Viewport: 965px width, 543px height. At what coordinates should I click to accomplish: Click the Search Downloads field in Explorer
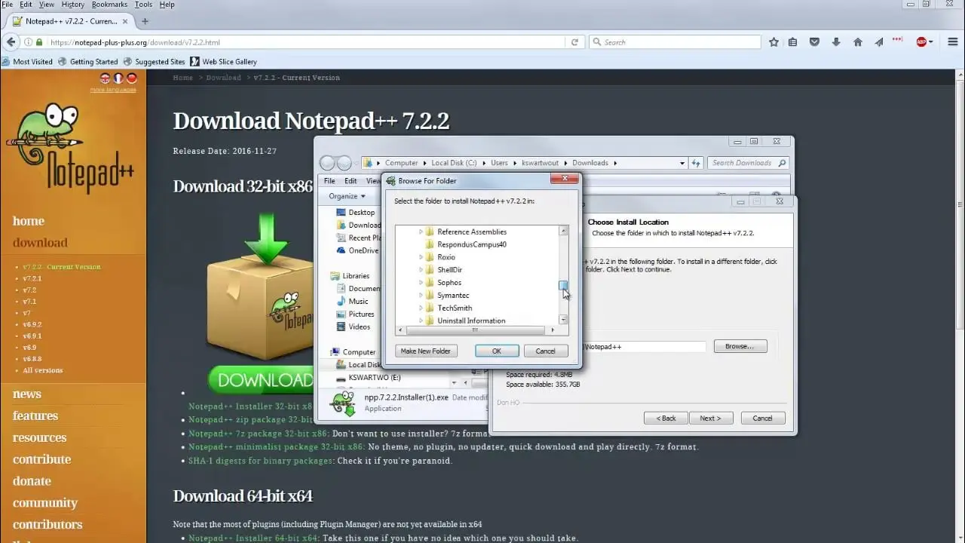pyautogui.click(x=749, y=163)
